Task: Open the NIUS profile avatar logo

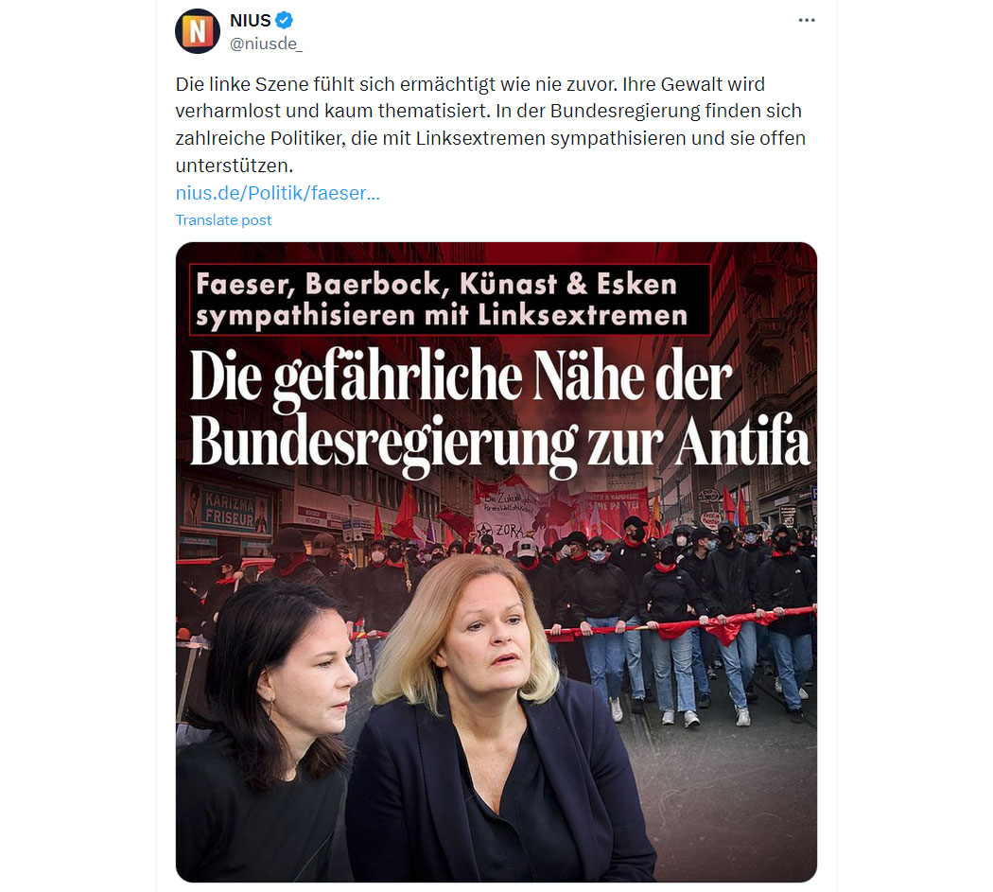Action: pyautogui.click(x=198, y=31)
